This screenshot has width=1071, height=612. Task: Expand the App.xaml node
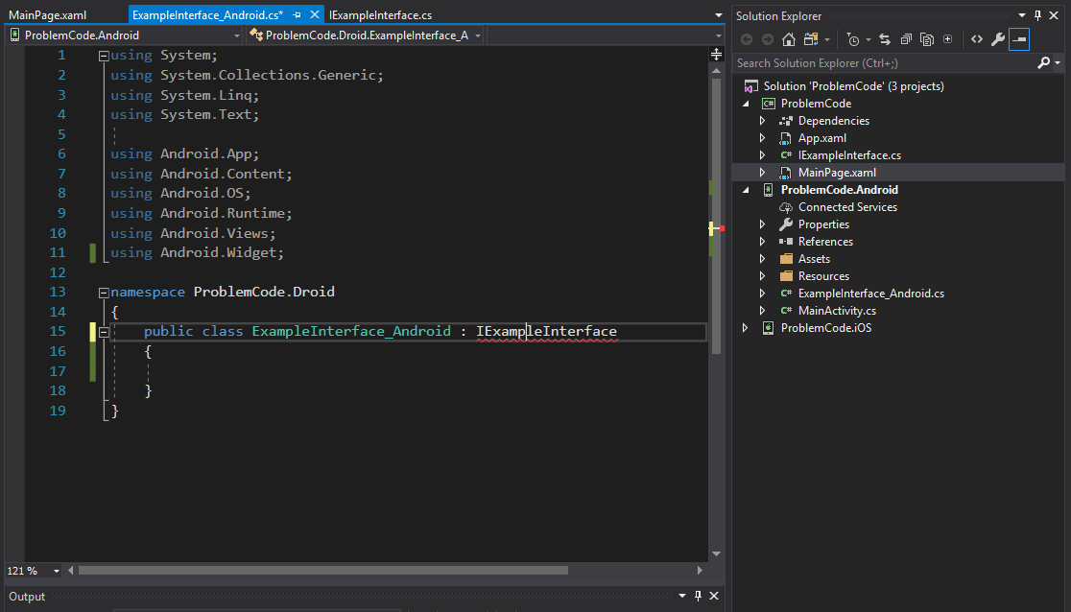(762, 138)
